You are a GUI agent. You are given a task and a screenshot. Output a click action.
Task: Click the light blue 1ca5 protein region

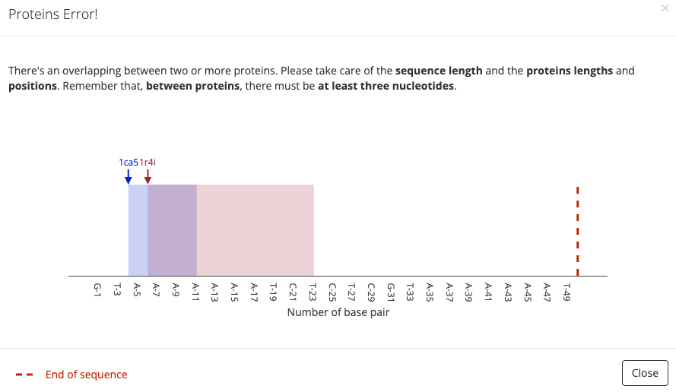(138, 230)
